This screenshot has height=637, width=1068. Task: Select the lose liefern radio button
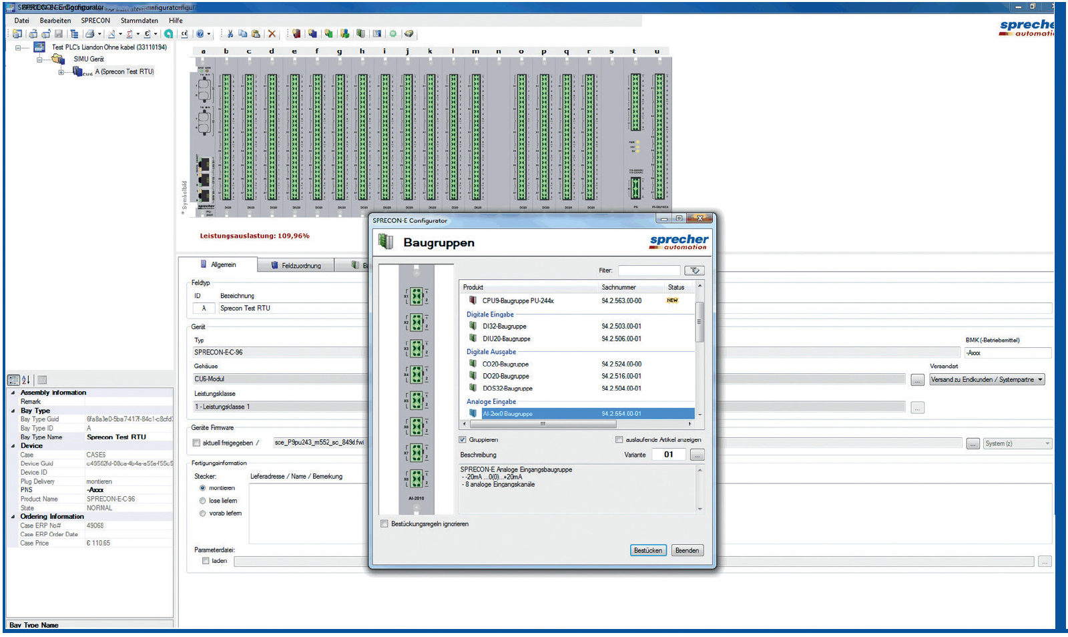pos(203,501)
